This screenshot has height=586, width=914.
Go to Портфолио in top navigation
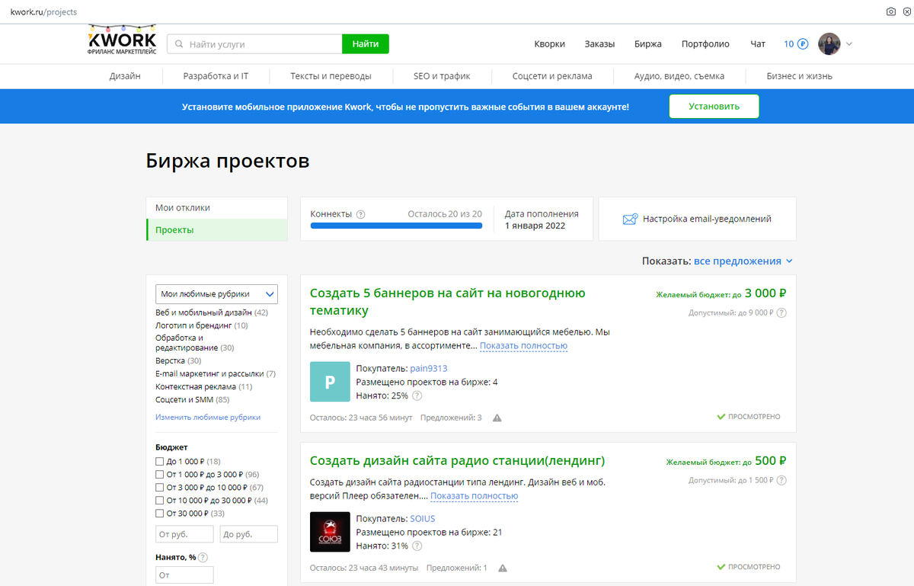point(705,44)
